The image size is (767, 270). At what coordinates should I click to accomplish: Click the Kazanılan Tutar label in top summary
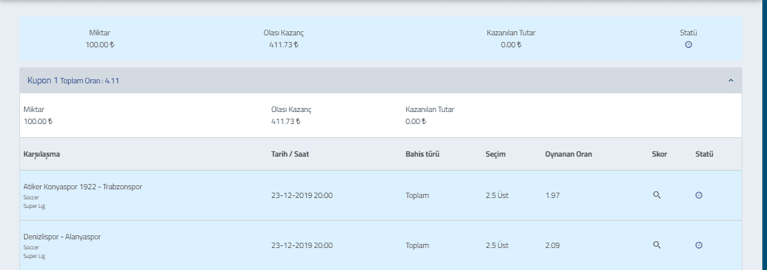[511, 33]
